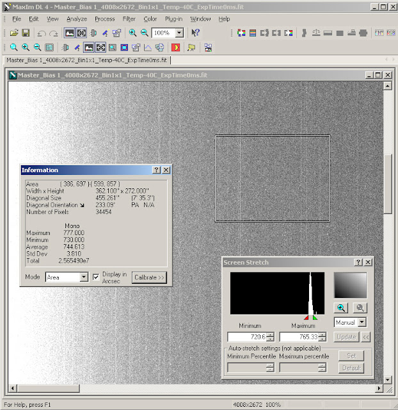Open the Plug-in menu

(x=173, y=19)
